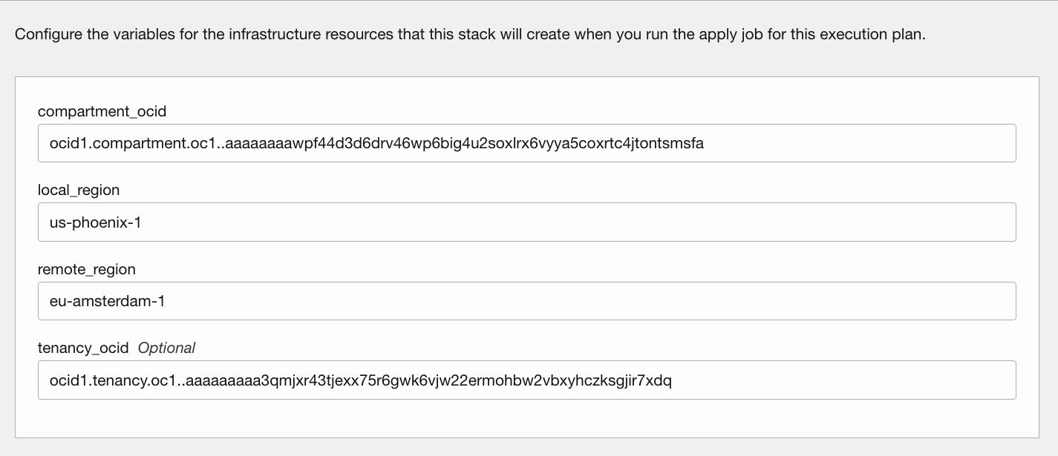Click the italic Optional tag
This screenshot has height=456, width=1058.
pos(166,348)
